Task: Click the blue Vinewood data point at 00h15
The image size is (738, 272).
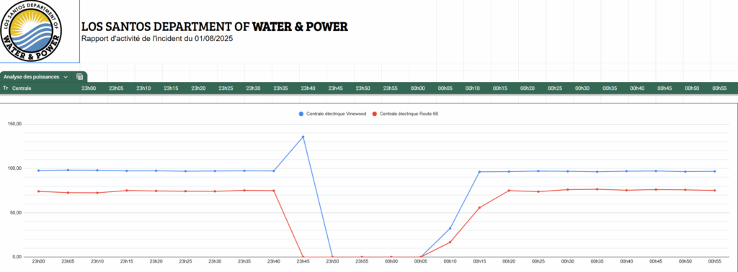Action: (479, 172)
